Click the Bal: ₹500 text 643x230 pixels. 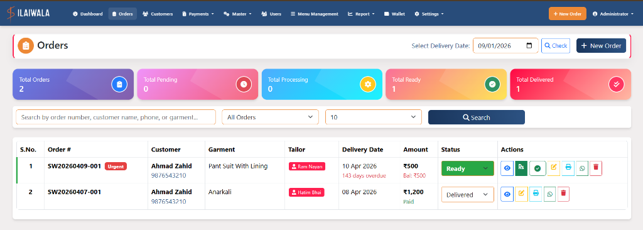[414, 176]
